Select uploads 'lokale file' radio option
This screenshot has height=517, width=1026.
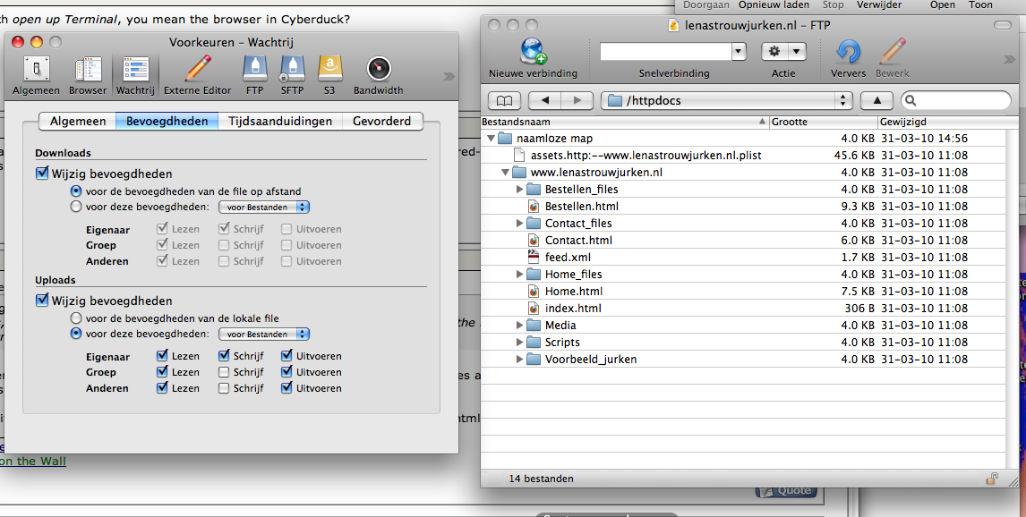[x=76, y=318]
